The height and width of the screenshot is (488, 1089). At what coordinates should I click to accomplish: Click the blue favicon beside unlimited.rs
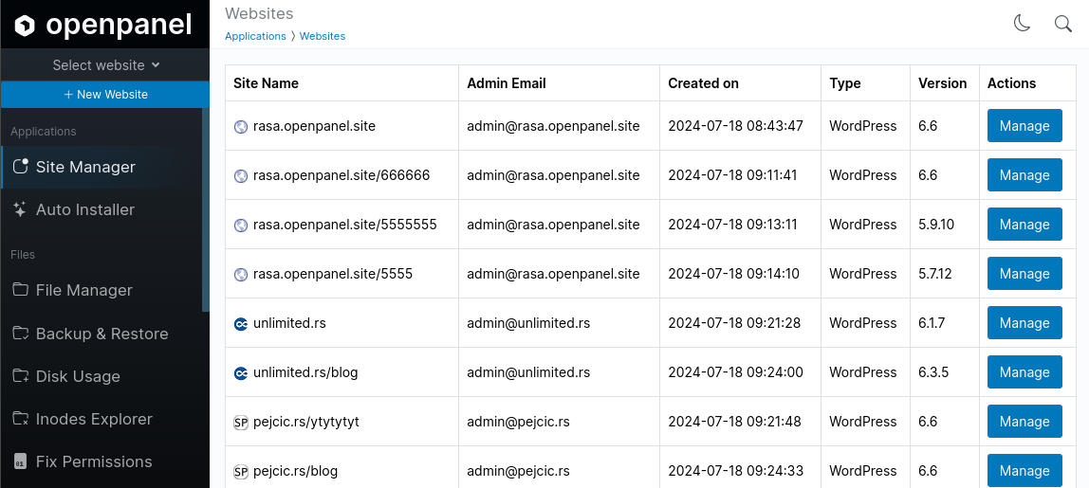tap(241, 323)
